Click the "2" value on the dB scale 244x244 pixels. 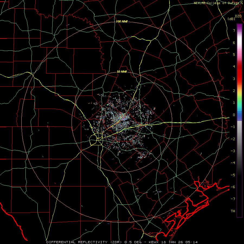coord(234,91)
